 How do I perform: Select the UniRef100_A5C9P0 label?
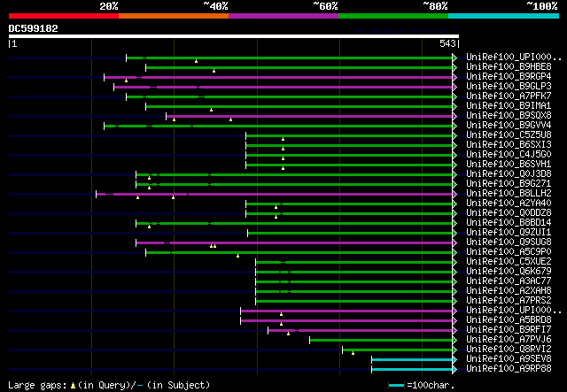point(509,252)
